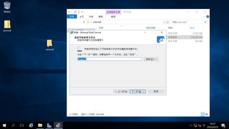Open the Windows Start menu
This screenshot has width=229, height=129.
click(4, 125)
